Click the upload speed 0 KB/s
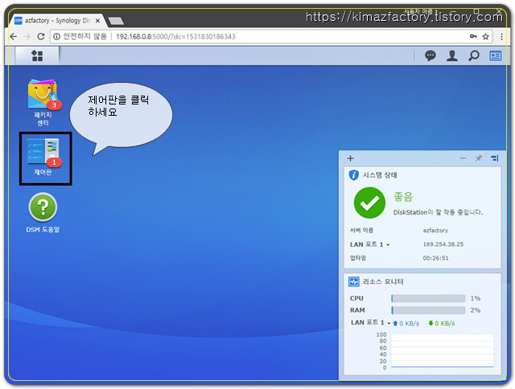The width and height of the screenshot is (515, 389). [406, 323]
